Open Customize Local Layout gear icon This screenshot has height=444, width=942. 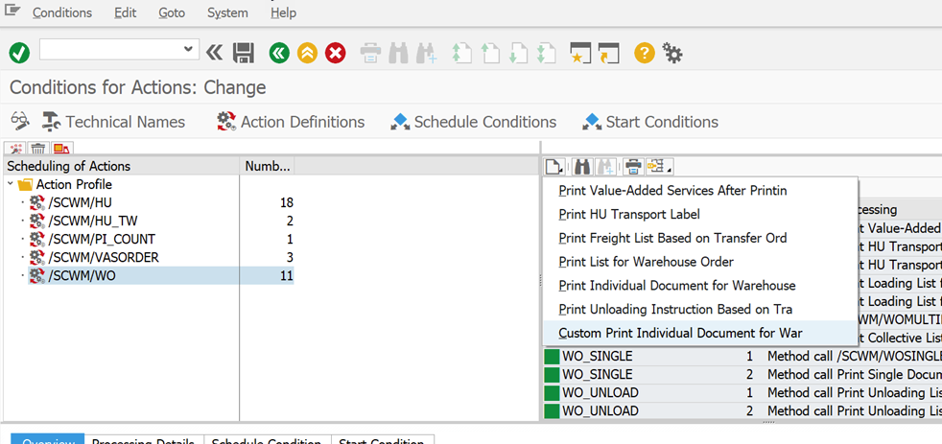pyautogui.click(x=672, y=53)
